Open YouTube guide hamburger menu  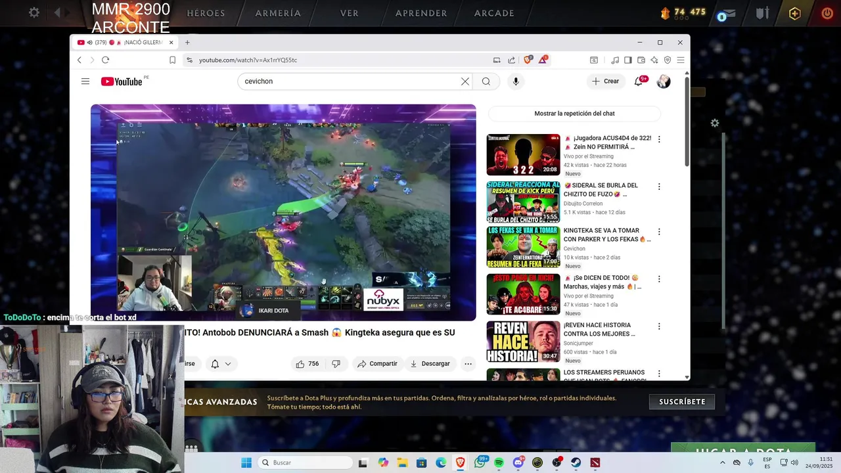coord(85,81)
